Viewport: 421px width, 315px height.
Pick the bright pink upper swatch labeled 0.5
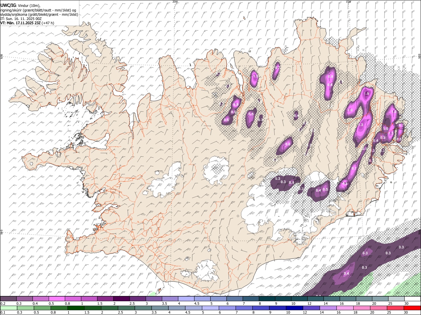coord(57,299)
